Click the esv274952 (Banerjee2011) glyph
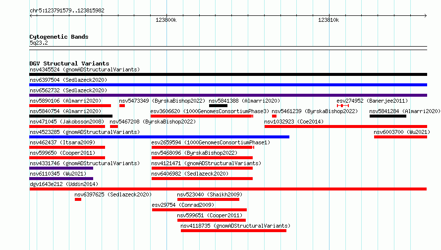Image resolution: width=441 pixels, height=250 pixels. (343, 106)
